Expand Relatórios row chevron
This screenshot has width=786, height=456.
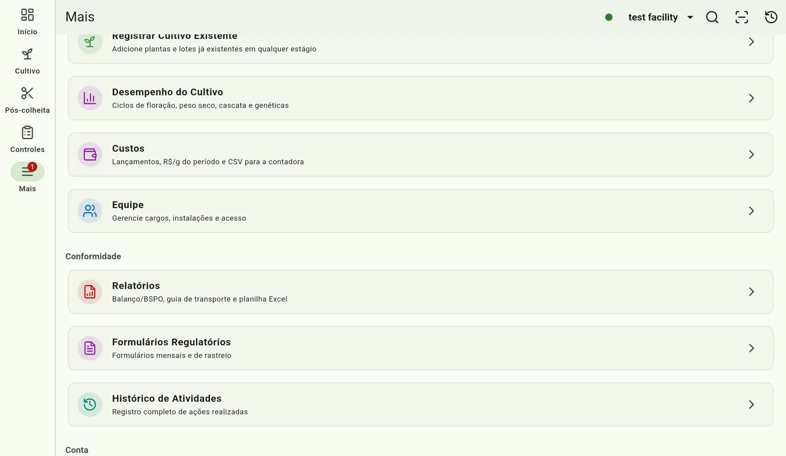752,292
